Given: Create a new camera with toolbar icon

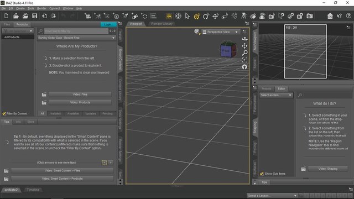Looking at the screenshot, I should click(x=87, y=16).
